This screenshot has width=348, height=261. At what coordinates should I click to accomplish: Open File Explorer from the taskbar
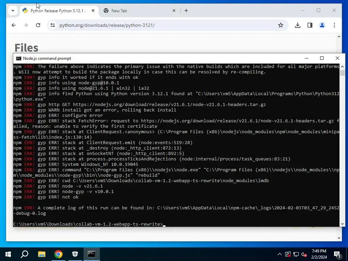[41, 254]
